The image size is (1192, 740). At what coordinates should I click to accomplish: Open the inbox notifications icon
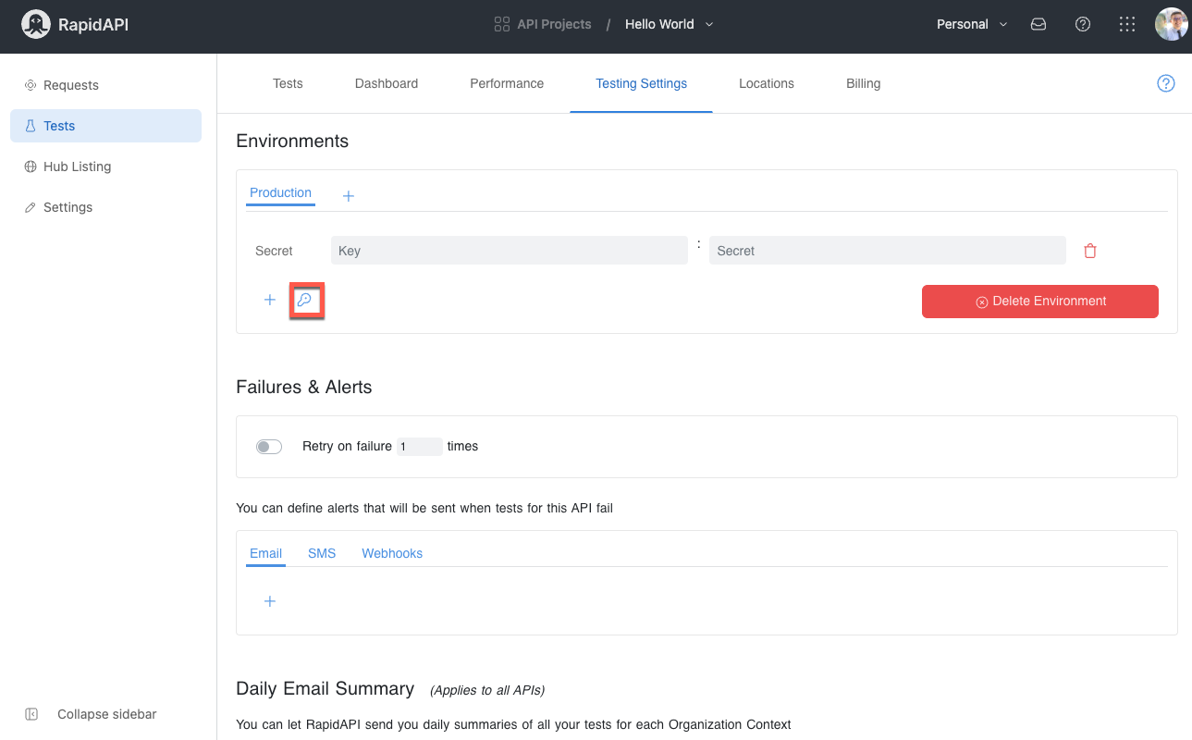tap(1038, 25)
